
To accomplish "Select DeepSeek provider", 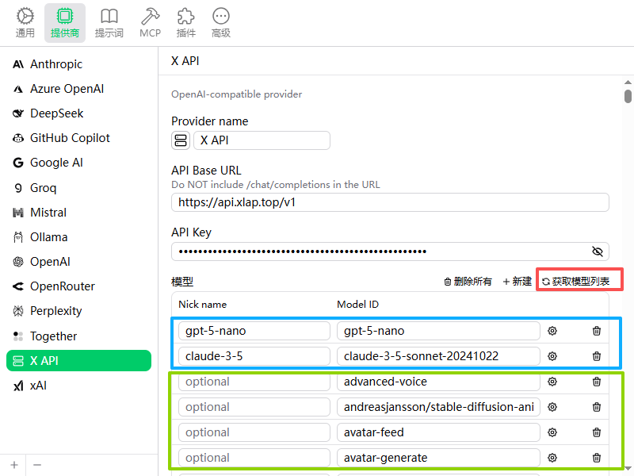I will click(x=78, y=113).
